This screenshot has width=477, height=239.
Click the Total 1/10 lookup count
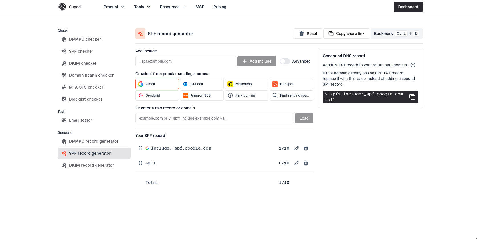pyautogui.click(x=284, y=183)
